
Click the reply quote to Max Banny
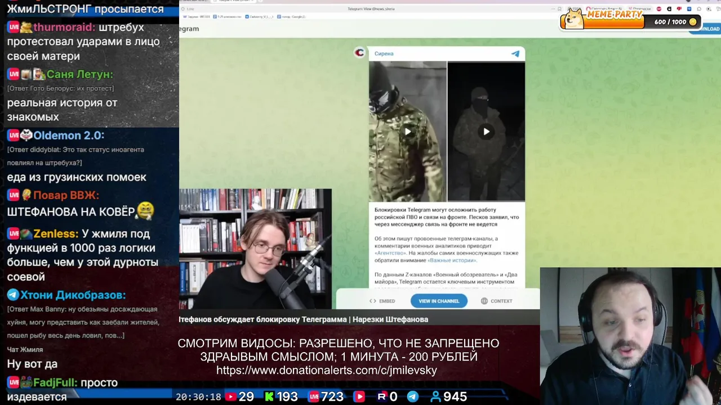pos(82,322)
